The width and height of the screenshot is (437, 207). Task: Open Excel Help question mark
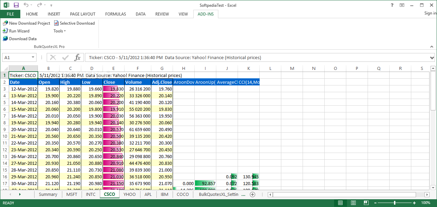[392, 5]
